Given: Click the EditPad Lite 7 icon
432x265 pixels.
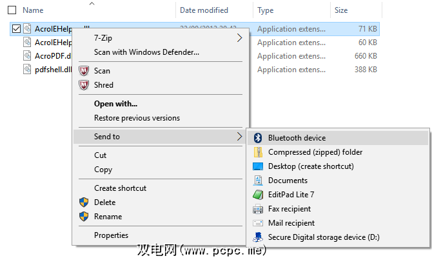Looking at the screenshot, I should (x=258, y=195).
